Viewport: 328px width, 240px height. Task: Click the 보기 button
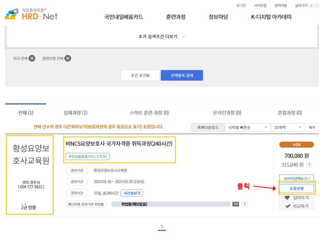[312, 127]
